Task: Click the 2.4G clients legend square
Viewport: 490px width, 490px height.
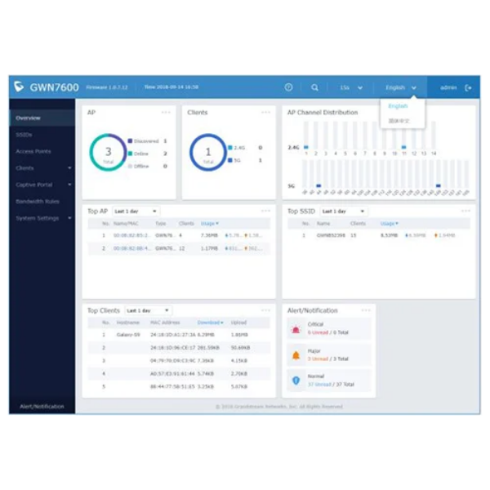Action: [x=230, y=148]
